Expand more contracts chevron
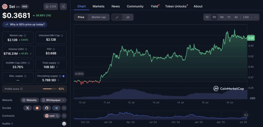This screenshot has height=127, width=263. point(64,116)
